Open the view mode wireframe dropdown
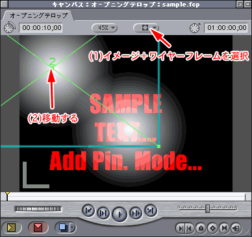252x237 pixels. click(x=146, y=28)
